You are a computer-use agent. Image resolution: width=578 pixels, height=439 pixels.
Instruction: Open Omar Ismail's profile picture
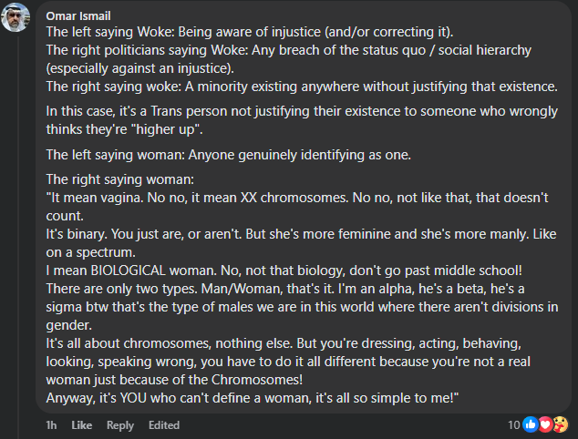coord(17,16)
